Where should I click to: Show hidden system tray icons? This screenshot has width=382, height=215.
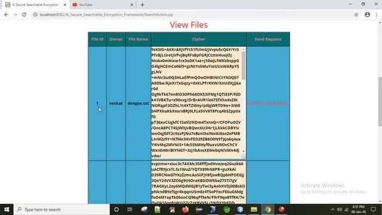[x=332, y=210]
